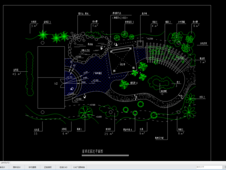Select the leftmost green palm plant symbol
Image resolution: width=226 pixels, height=170 pixels.
tap(43, 34)
